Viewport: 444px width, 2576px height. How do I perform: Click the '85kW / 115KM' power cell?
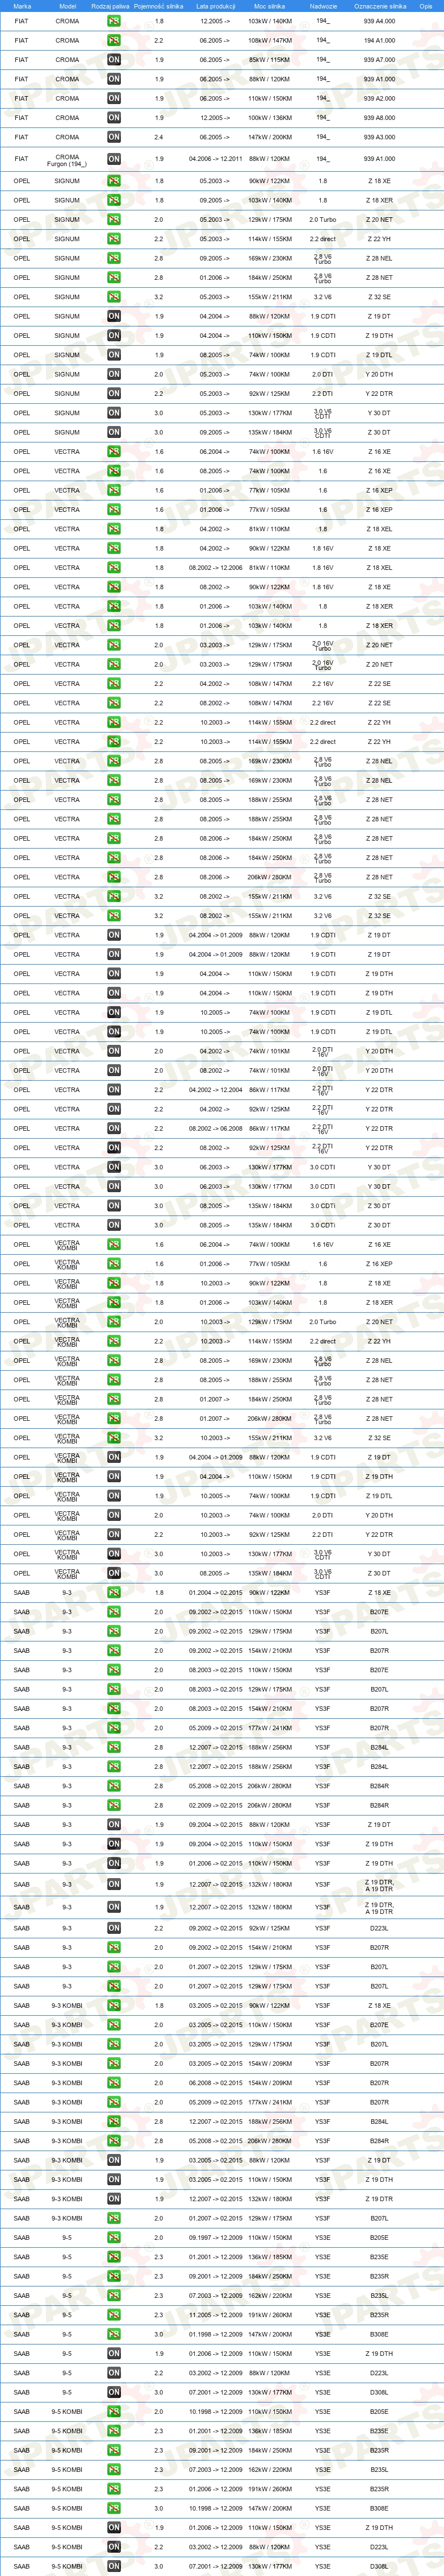coord(270,60)
